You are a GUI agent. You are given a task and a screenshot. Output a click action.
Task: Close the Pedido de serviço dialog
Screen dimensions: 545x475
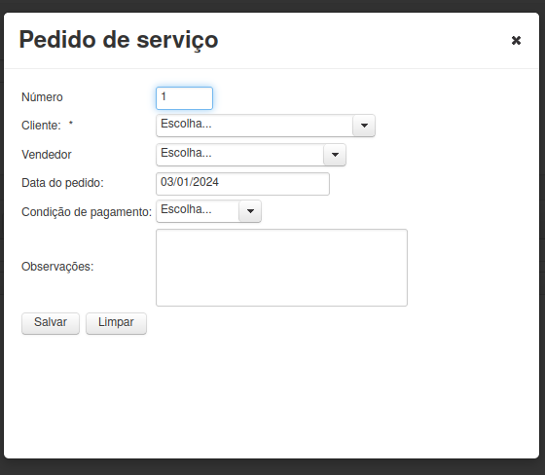tap(516, 40)
